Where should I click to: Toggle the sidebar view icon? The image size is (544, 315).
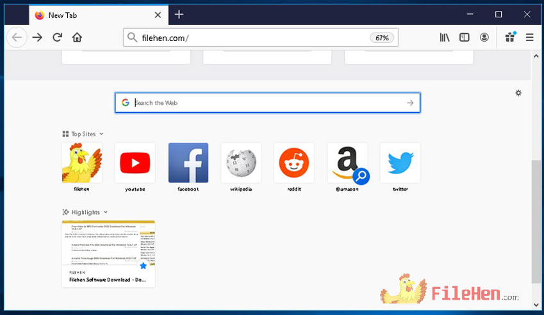[x=464, y=37]
